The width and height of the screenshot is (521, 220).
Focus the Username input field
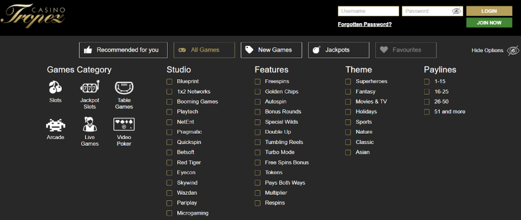(369, 11)
